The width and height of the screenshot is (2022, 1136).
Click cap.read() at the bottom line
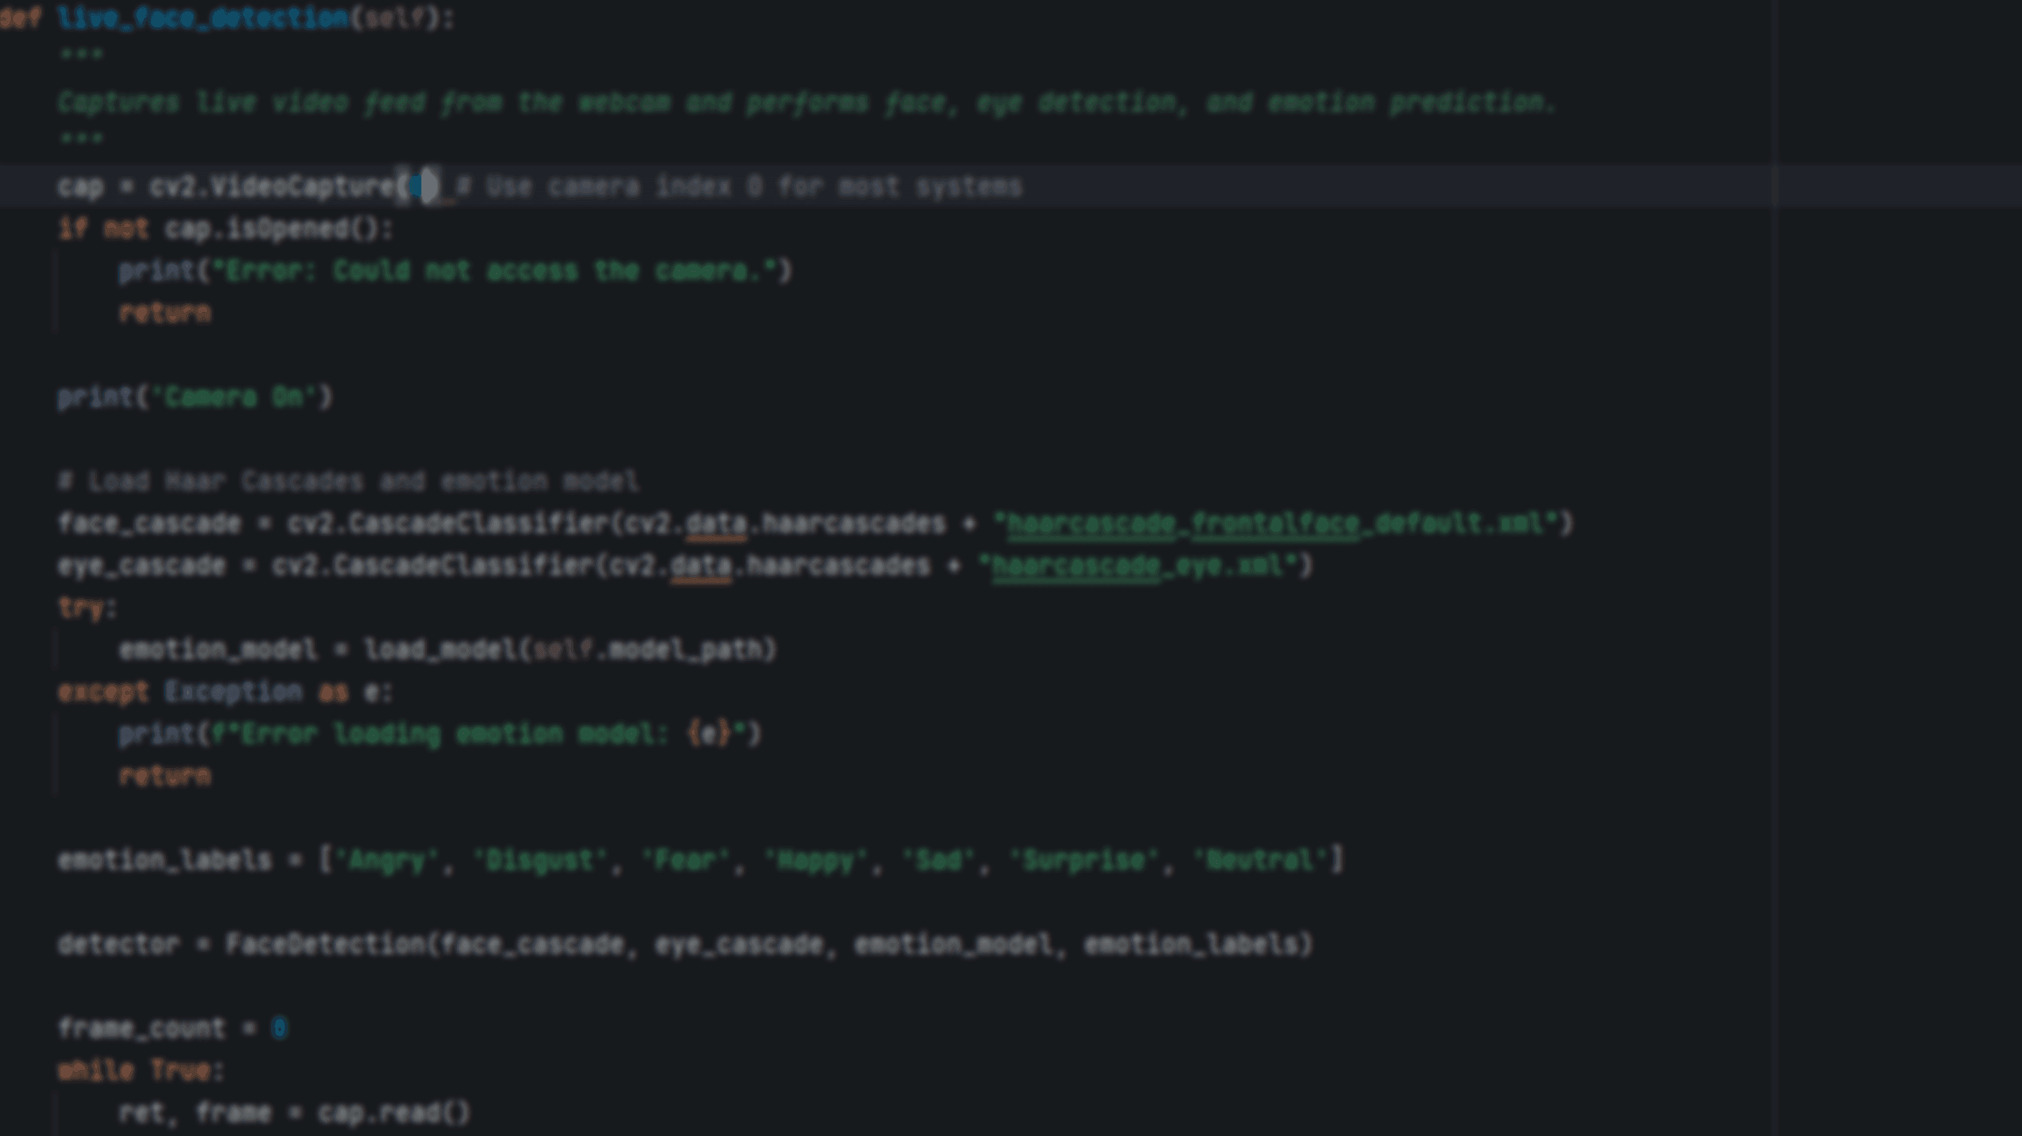point(393,1112)
